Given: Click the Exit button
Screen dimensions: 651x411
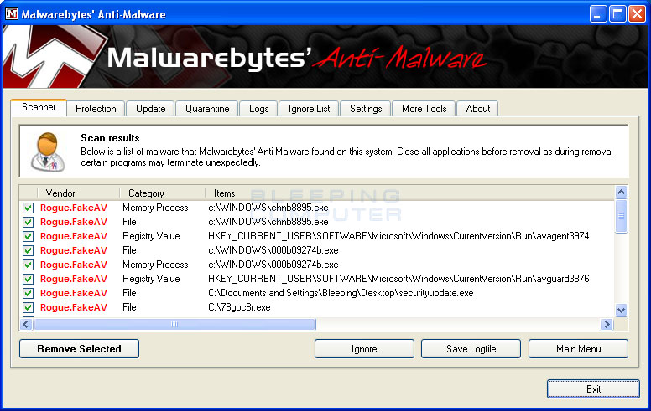Looking at the screenshot, I should [593, 388].
